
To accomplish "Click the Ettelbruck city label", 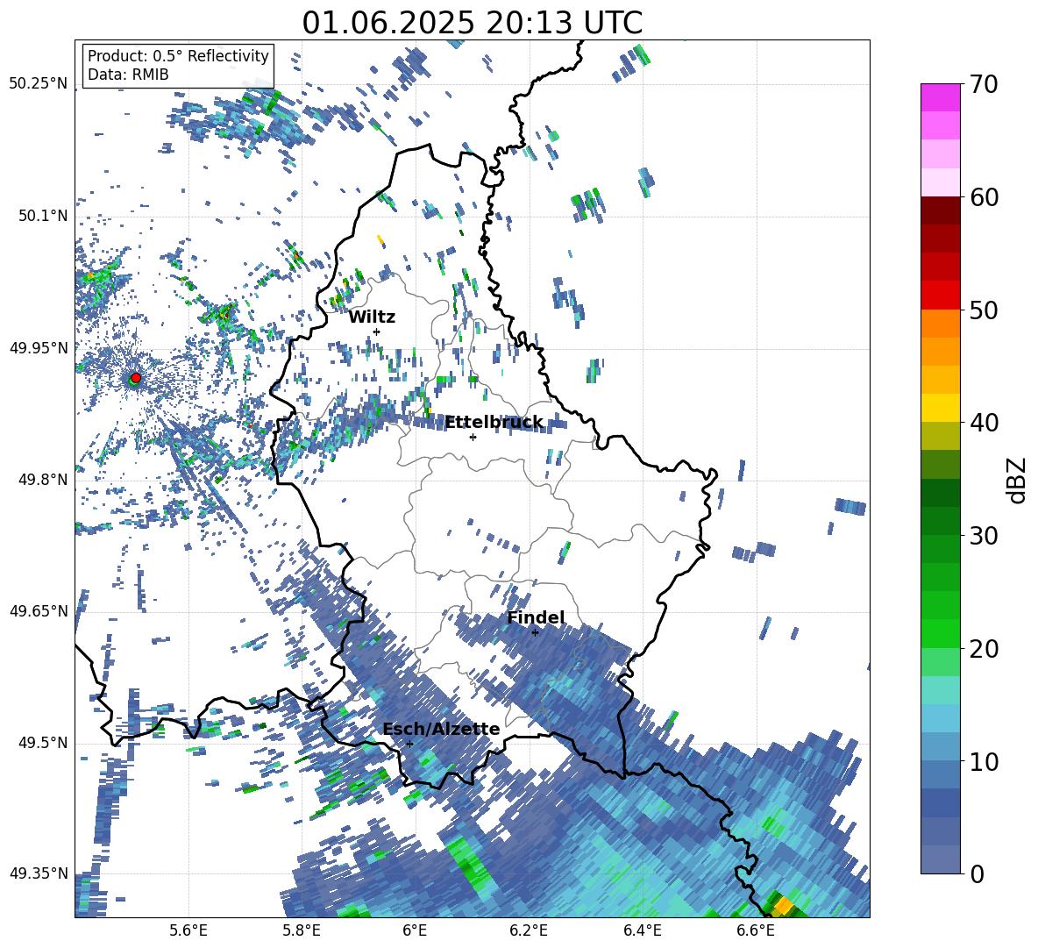I will [494, 423].
